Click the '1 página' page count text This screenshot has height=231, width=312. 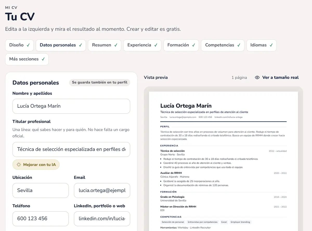[239, 78]
